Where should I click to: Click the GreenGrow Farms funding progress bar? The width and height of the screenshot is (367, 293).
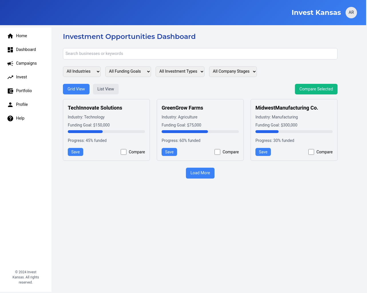200,132
